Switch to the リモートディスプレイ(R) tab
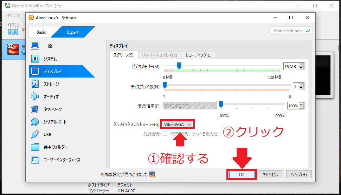The image size is (341, 195). [159, 55]
